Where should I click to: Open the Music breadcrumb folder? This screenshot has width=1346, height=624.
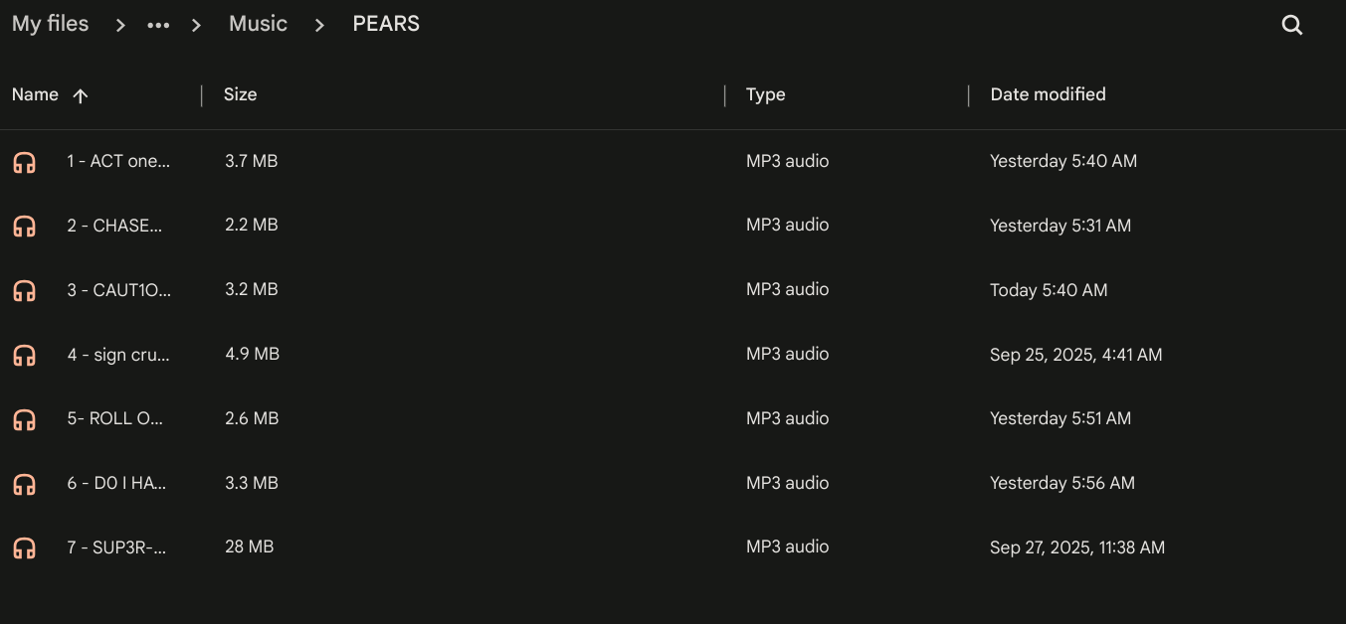pyautogui.click(x=258, y=24)
